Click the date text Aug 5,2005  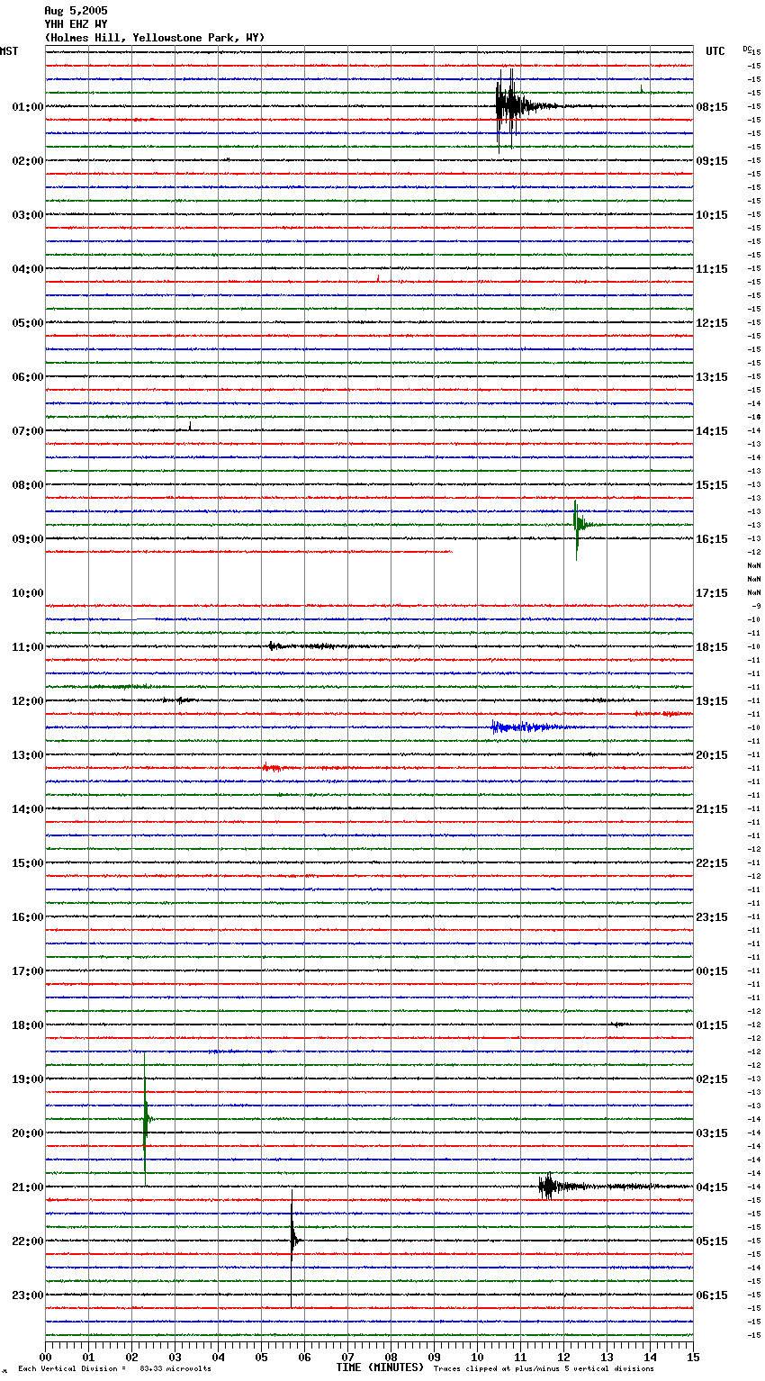pyautogui.click(x=76, y=11)
